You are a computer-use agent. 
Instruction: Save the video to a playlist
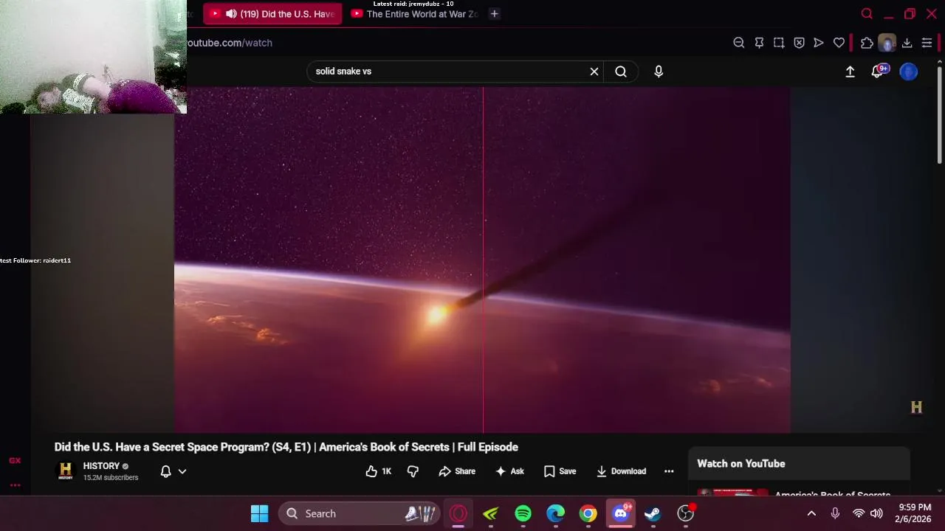(x=560, y=471)
